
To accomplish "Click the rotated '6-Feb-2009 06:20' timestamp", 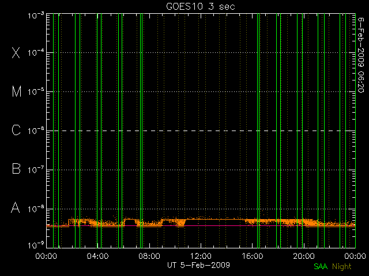I will pyautogui.click(x=361, y=55).
